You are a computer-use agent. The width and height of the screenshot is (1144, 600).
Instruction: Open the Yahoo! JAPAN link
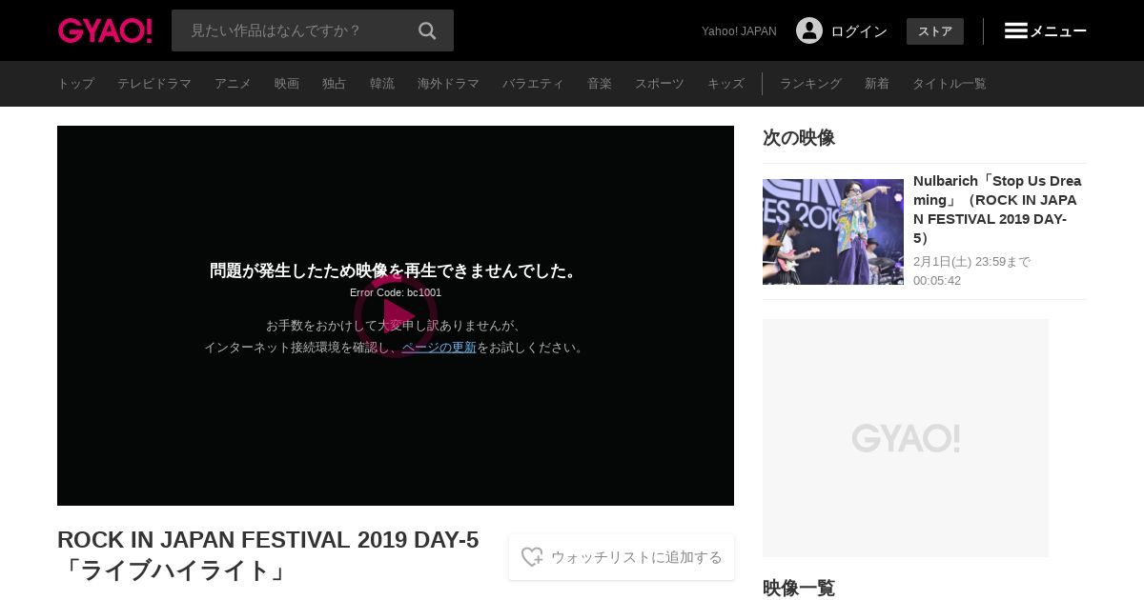[x=739, y=31]
